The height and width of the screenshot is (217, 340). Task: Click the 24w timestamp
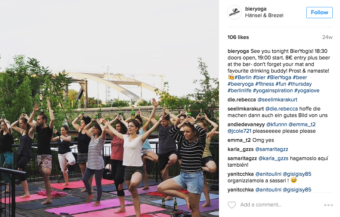(x=327, y=37)
